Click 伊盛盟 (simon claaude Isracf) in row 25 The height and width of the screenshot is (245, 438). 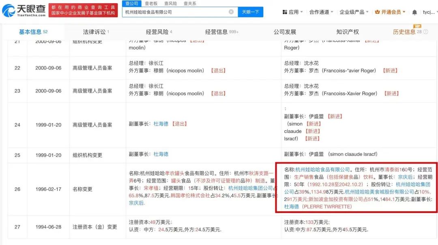click(x=343, y=154)
